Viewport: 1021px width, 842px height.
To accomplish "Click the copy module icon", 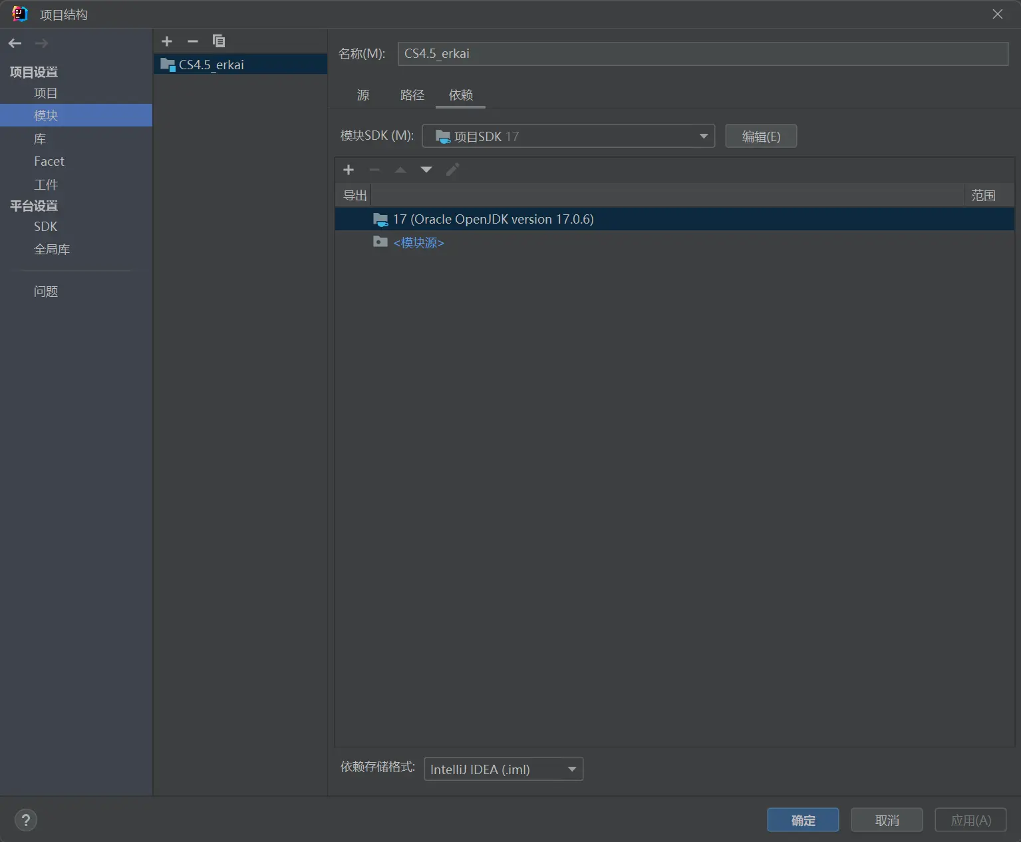I will click(x=219, y=41).
